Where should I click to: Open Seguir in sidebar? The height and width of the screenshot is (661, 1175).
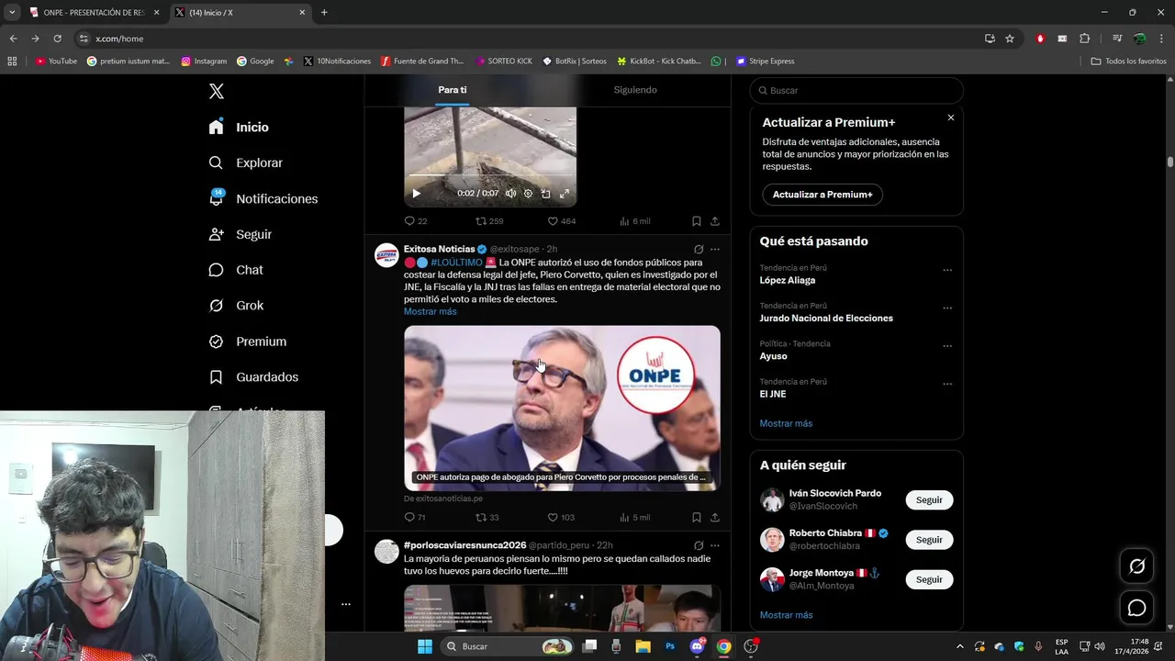pos(240,234)
